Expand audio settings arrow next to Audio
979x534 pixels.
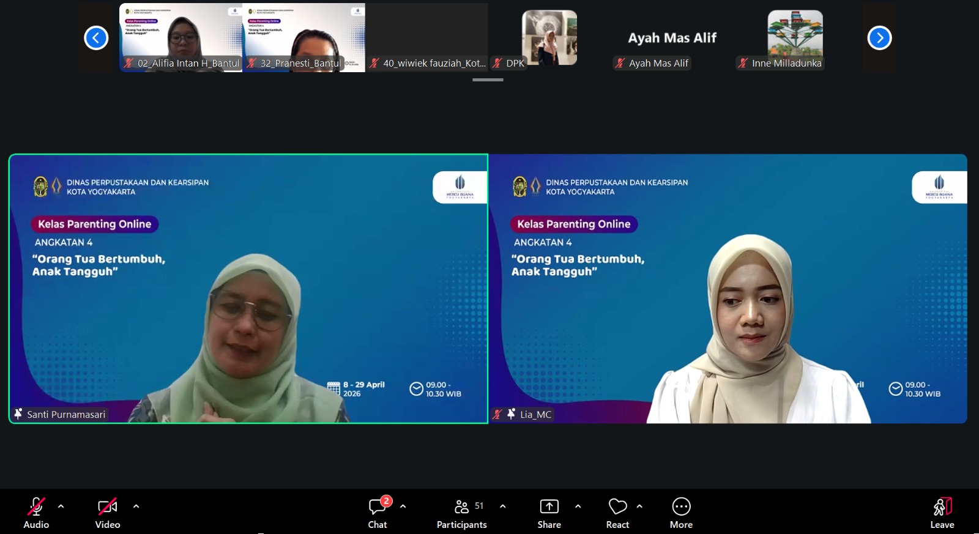point(61,506)
